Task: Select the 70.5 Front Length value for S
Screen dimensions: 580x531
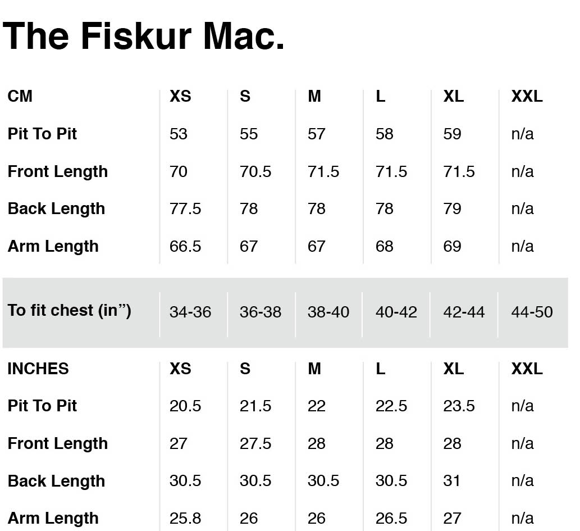Action: (x=255, y=172)
